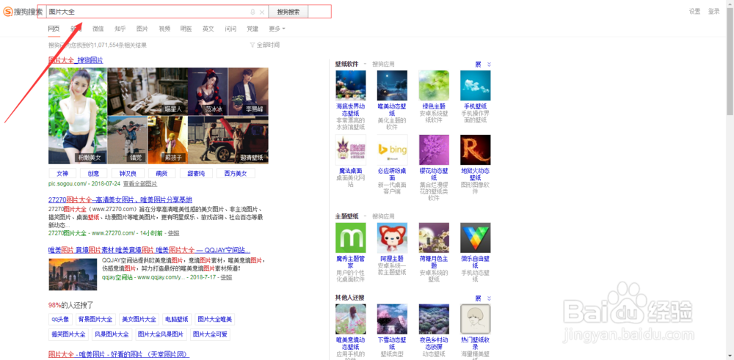Open the QQJAY空间站 唯美图片 result title
This screenshot has height=360, width=734.
[149, 250]
